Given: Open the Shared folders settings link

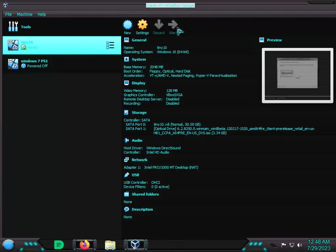Looking at the screenshot, I should point(145,194).
